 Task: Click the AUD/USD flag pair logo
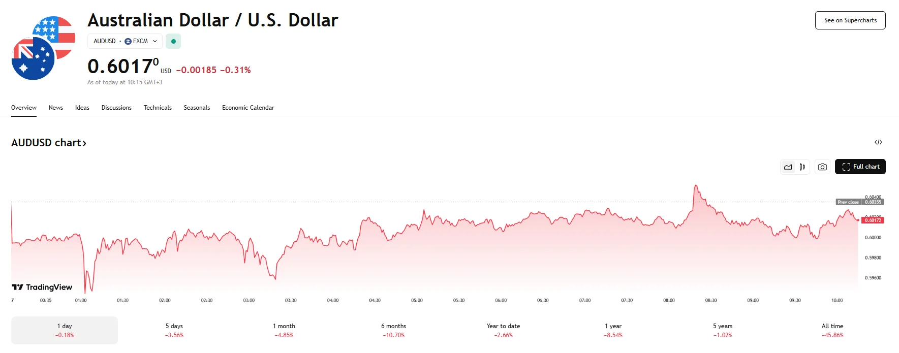[x=43, y=48]
